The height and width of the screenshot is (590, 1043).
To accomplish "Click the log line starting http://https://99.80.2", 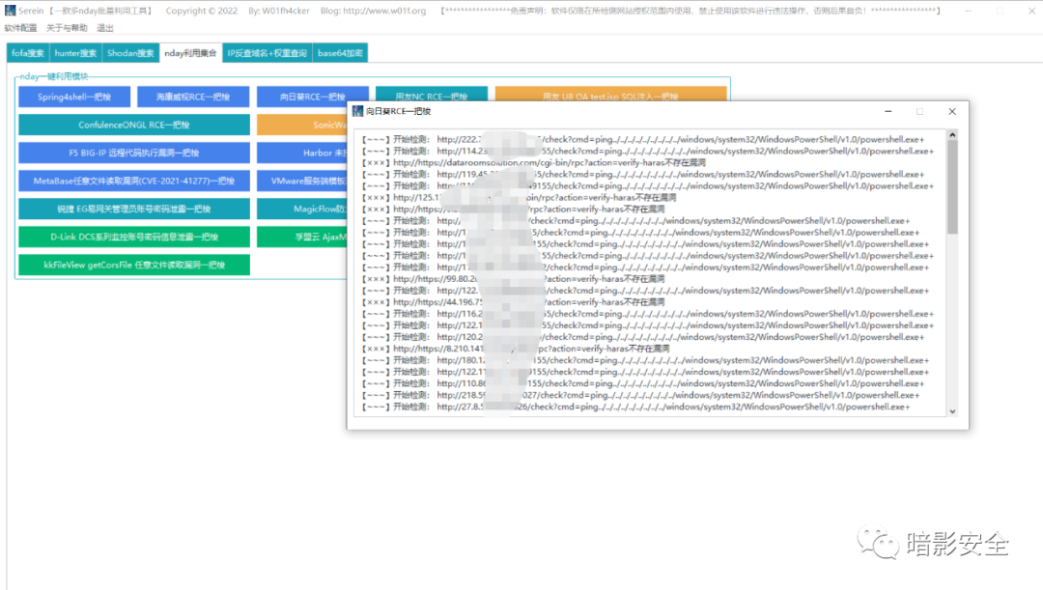I will coord(513,279).
